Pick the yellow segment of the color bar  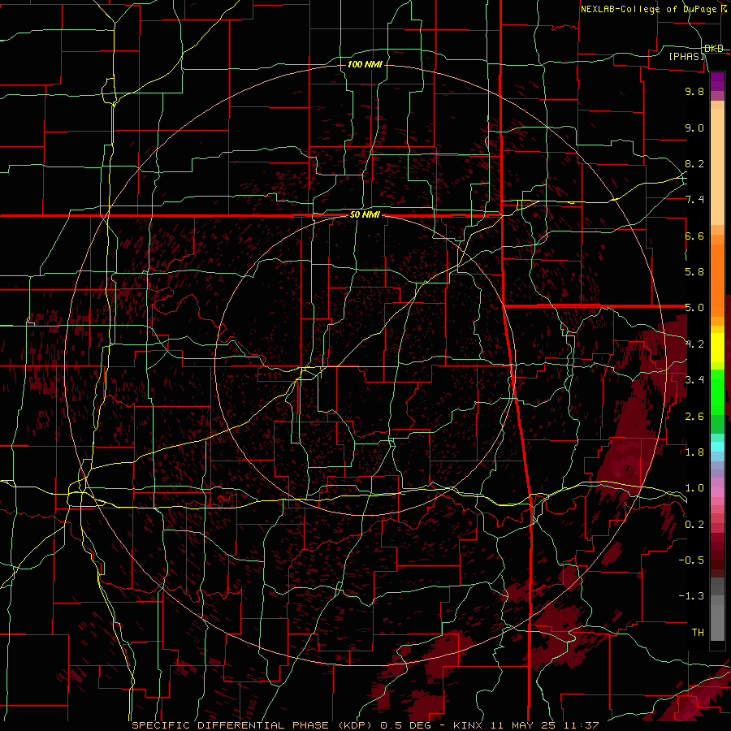717,348
